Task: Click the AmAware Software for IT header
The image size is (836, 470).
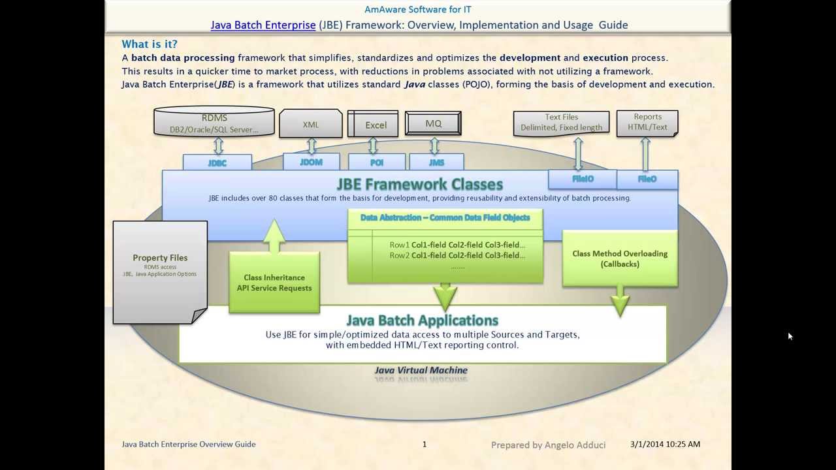Action: point(418,9)
